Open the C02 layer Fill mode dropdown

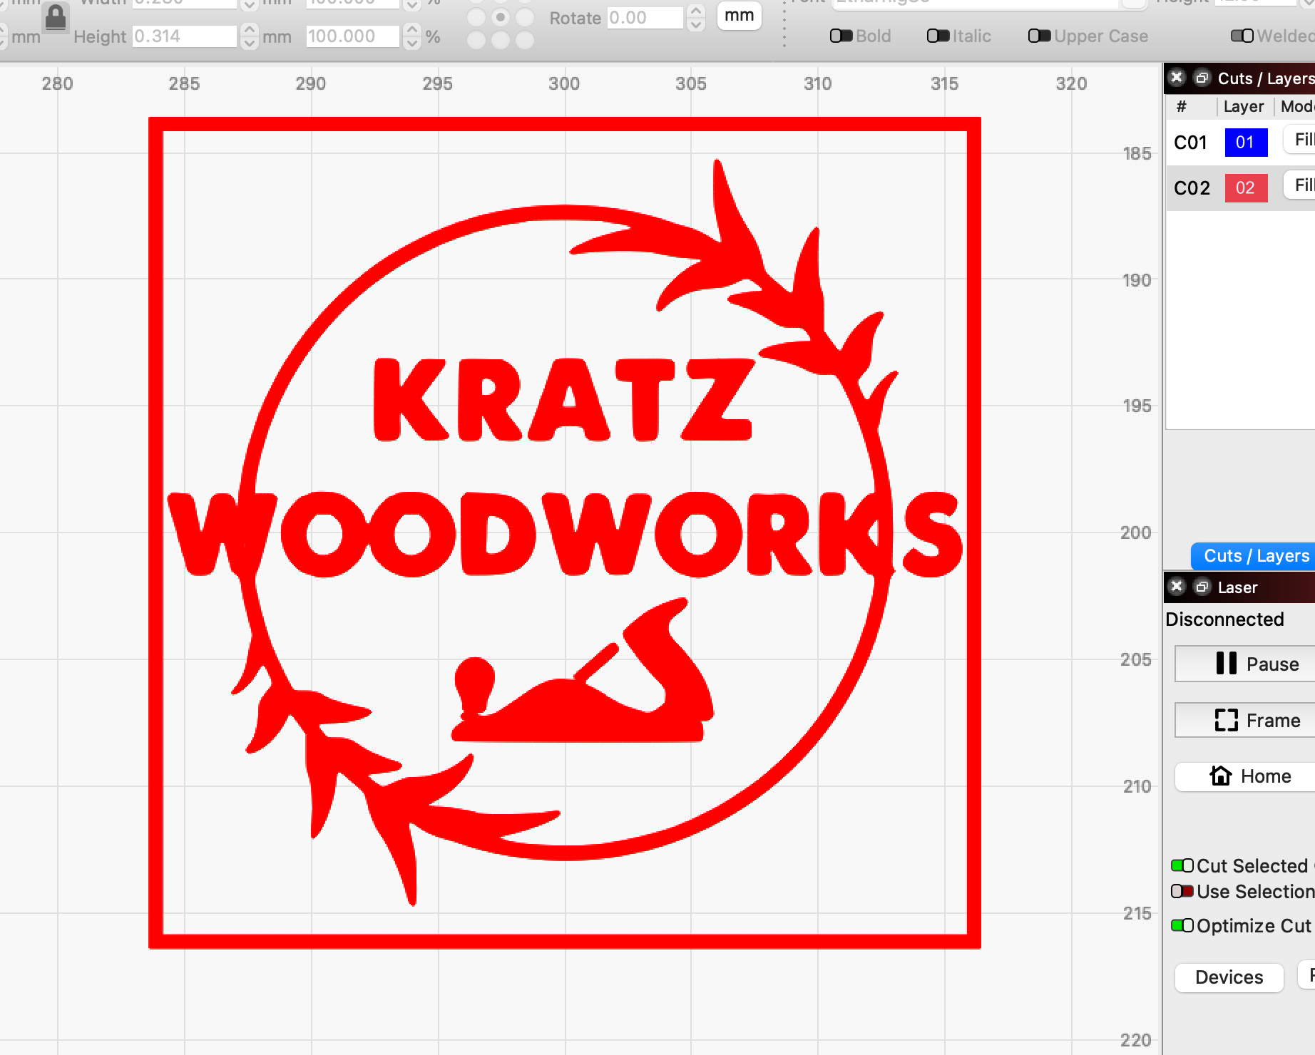click(x=1299, y=185)
